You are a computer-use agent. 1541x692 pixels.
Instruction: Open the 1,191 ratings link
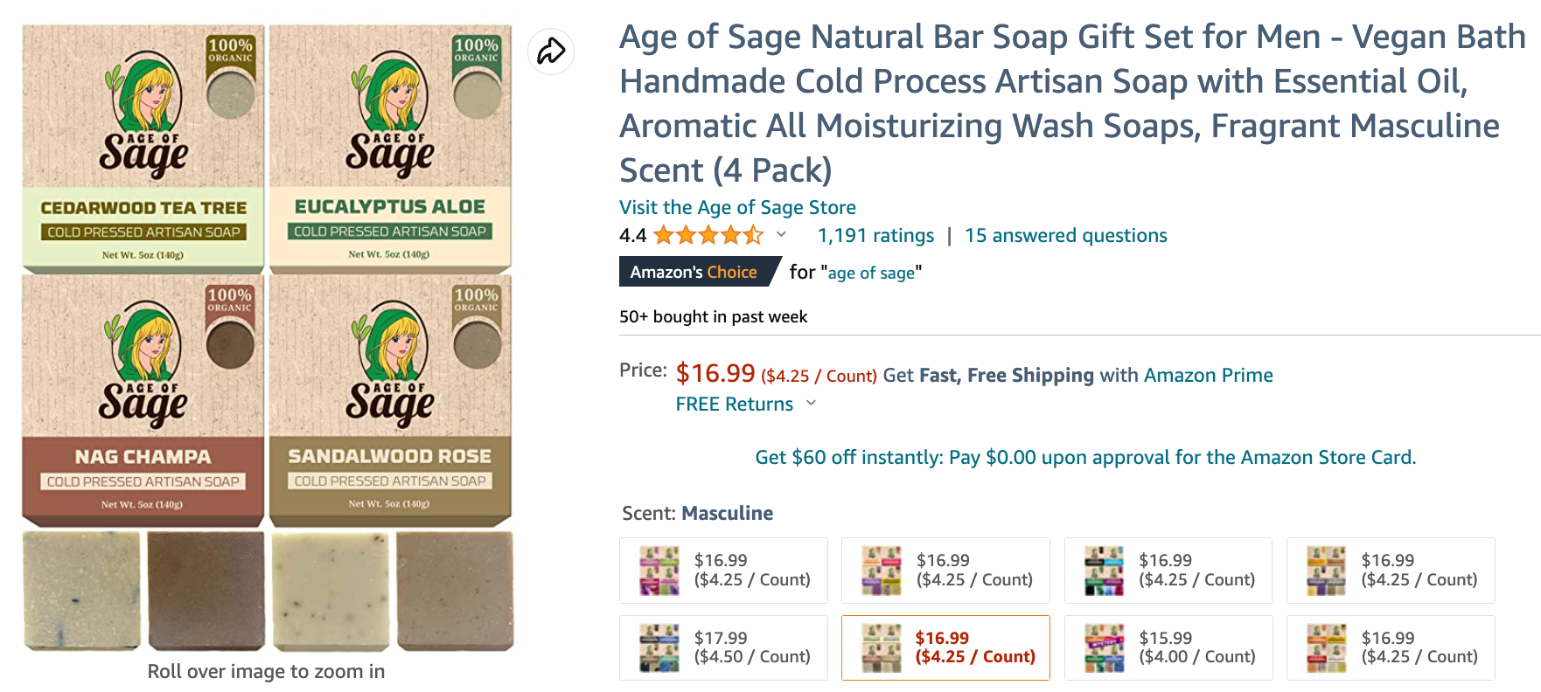pos(875,235)
